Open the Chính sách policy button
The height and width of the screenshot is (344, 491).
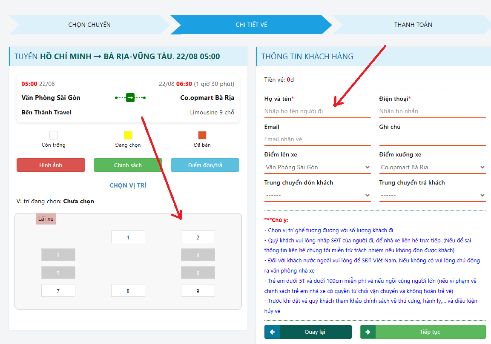tap(128, 165)
